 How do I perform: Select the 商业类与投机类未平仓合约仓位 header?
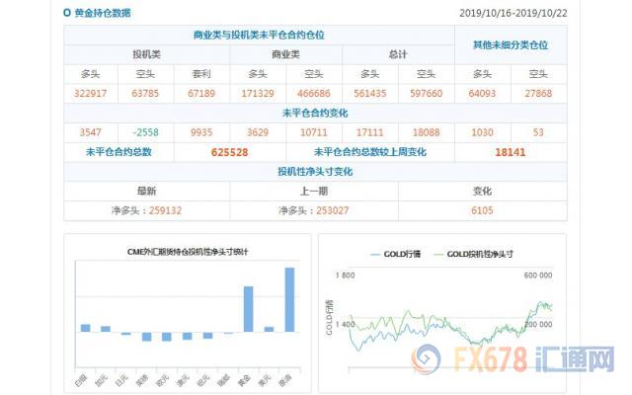tap(259, 36)
